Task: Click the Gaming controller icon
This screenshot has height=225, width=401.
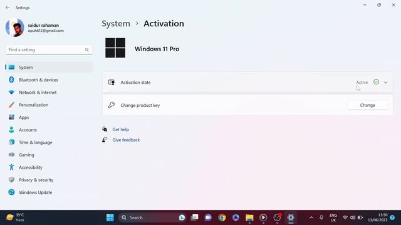Action: click(x=11, y=154)
